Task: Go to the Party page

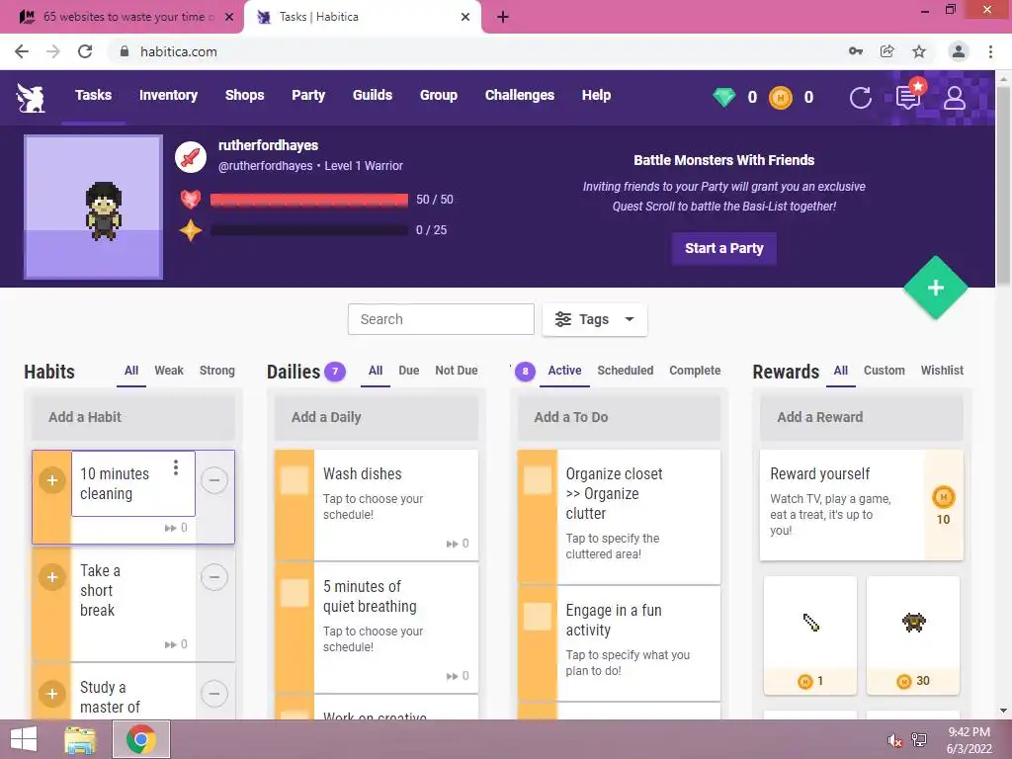Action: click(x=308, y=96)
